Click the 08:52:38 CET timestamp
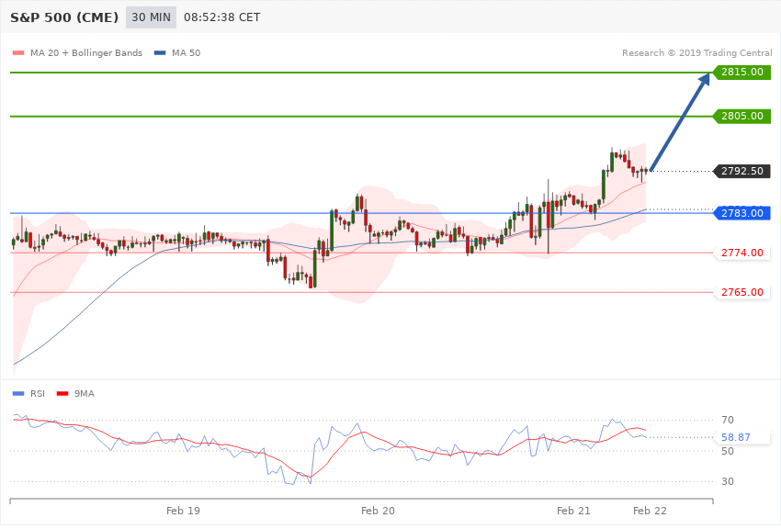This screenshot has width=781, height=529. click(222, 17)
